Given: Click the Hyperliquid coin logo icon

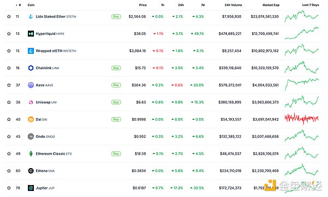Looking at the screenshot, I should (x=31, y=34).
